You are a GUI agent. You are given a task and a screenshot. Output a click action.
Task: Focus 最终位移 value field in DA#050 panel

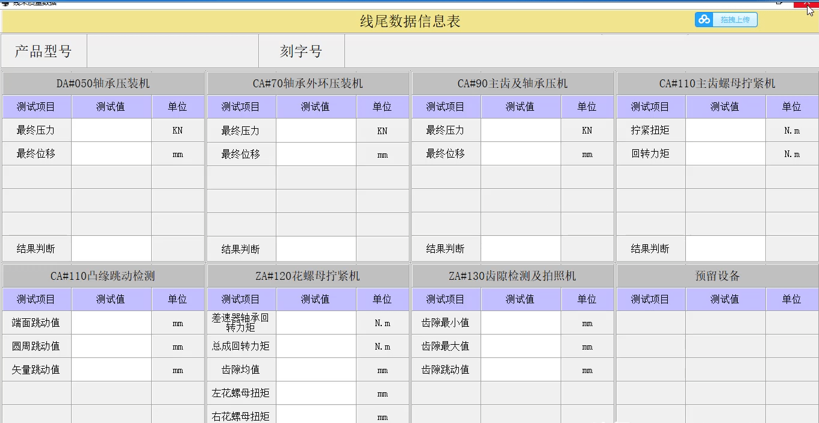(111, 153)
